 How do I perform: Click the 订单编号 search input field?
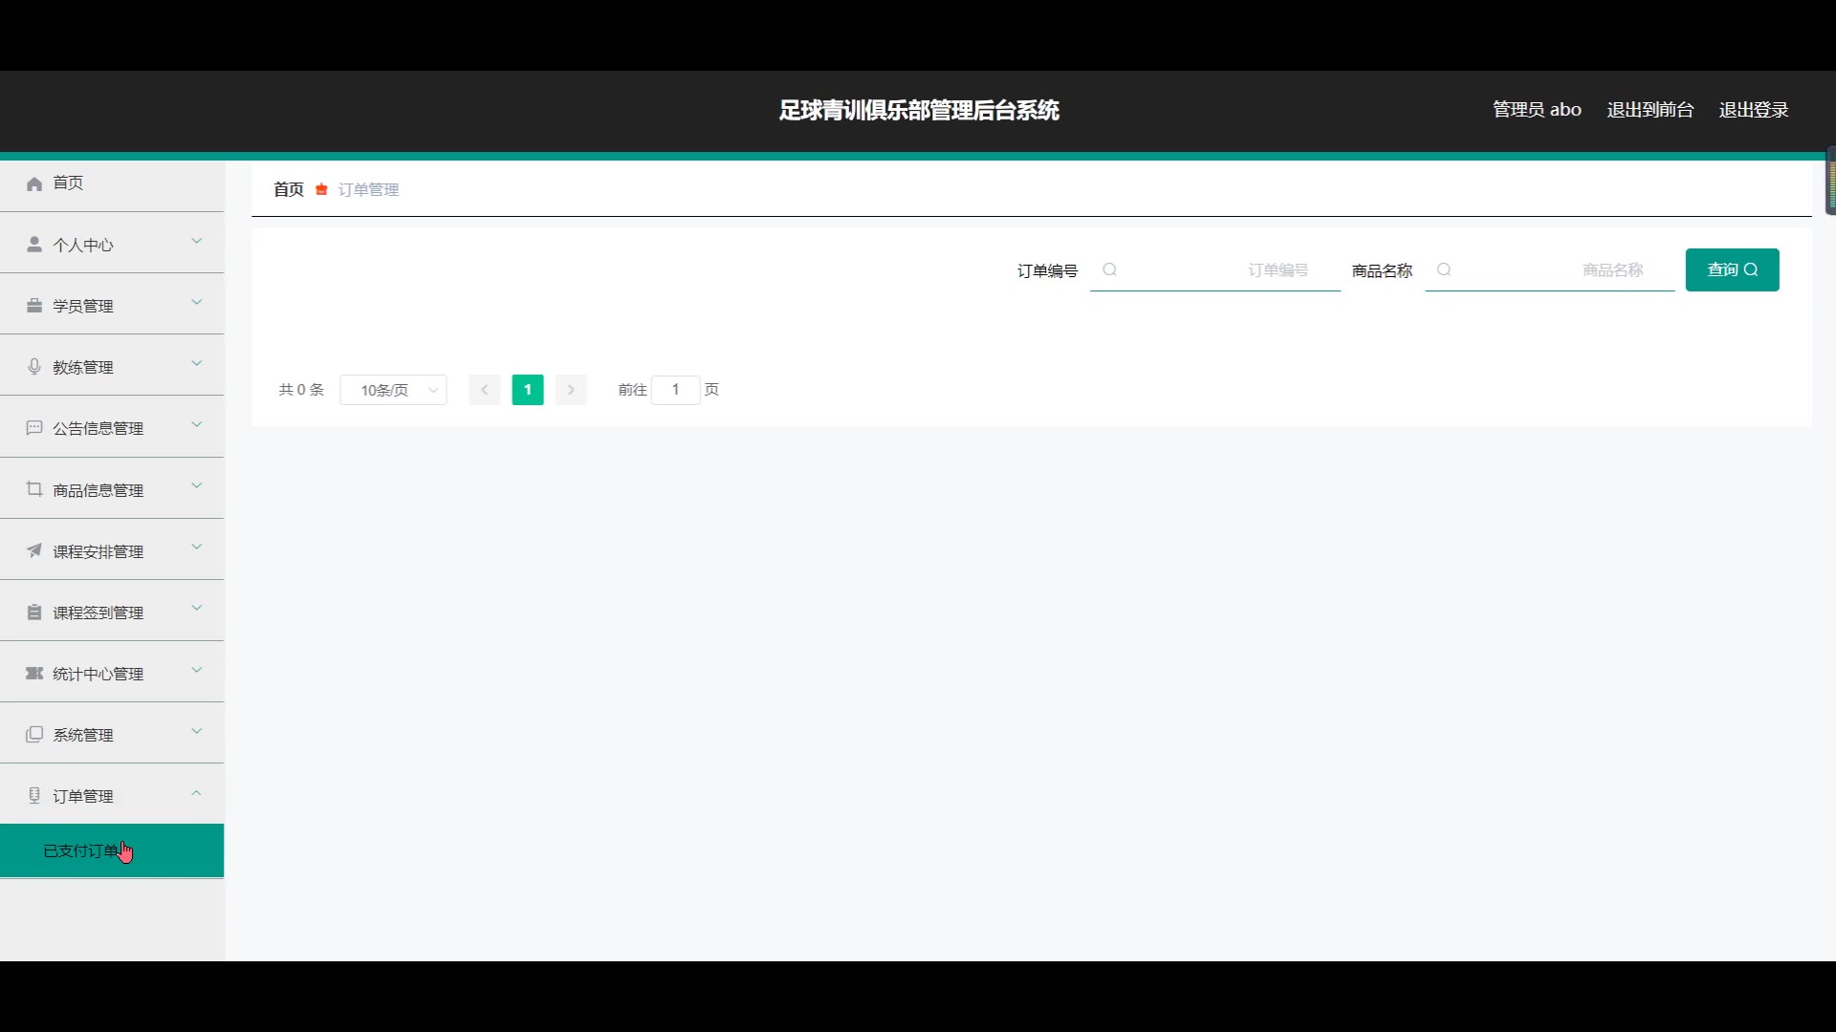[x=1215, y=270]
